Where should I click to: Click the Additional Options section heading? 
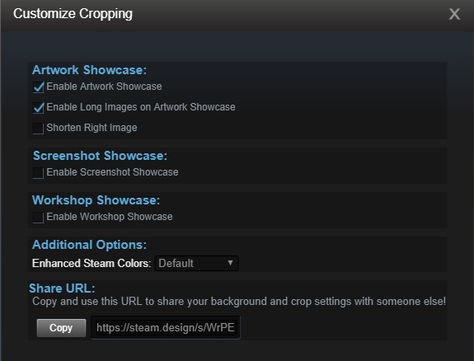(x=90, y=245)
